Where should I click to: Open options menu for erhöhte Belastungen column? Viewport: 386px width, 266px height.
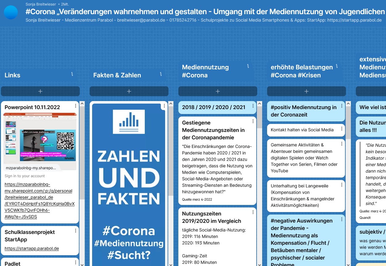337,66
